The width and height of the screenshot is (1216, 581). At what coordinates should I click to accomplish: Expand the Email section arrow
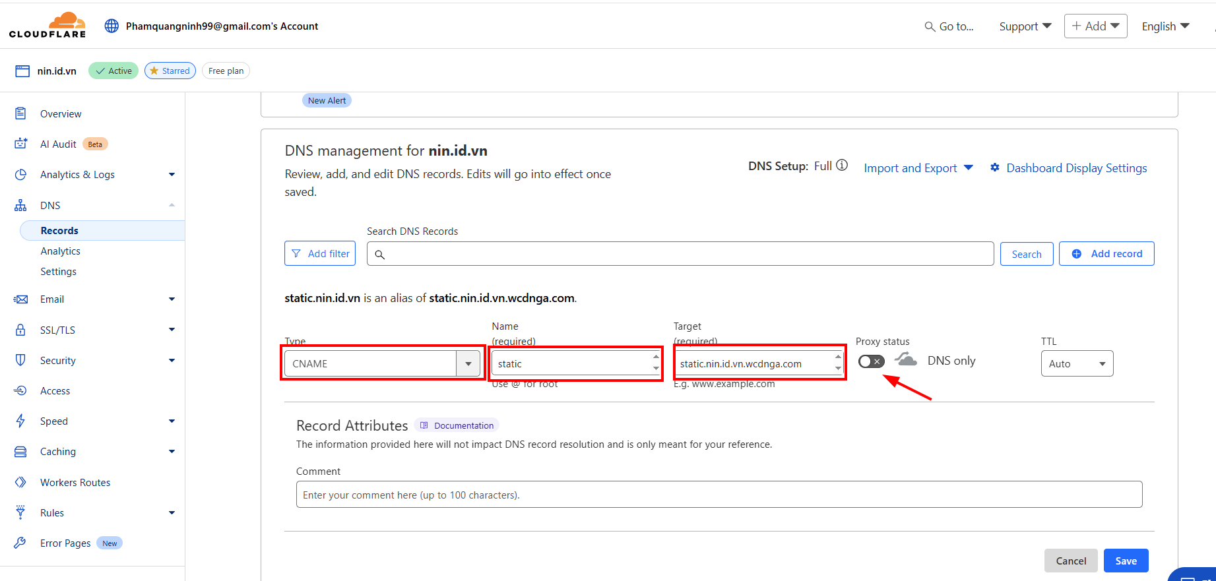tap(172, 299)
